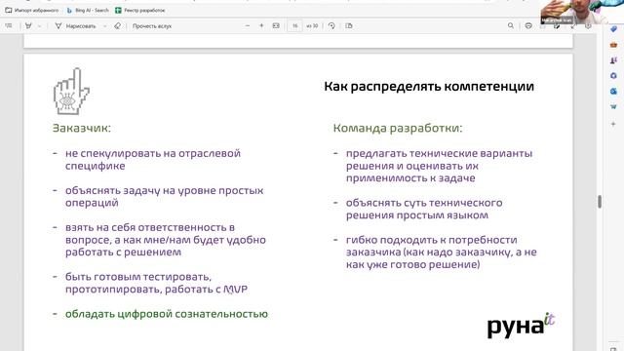Click text 'не спекулировать на отраслевой специфике'
This screenshot has width=624, height=351.
tap(153, 160)
